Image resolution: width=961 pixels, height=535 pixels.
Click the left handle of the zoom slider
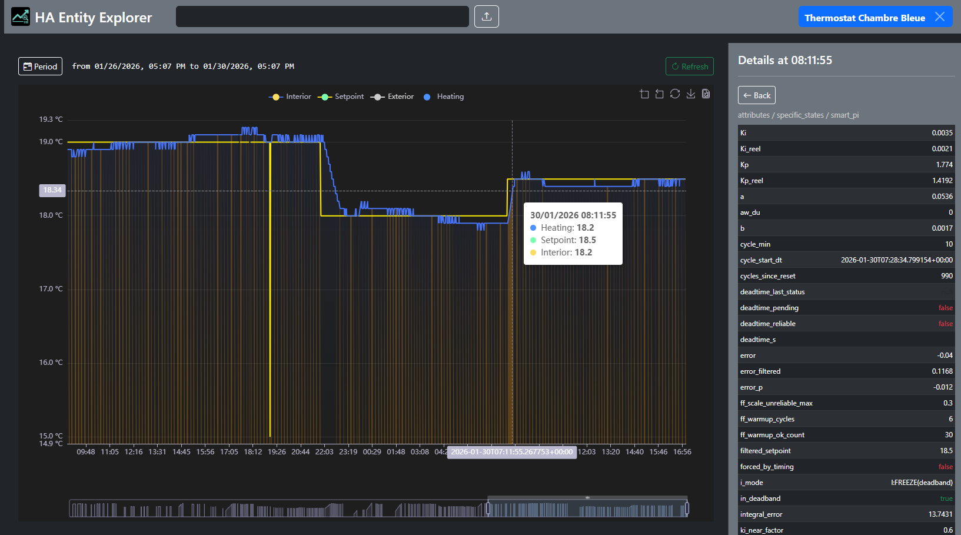488,509
